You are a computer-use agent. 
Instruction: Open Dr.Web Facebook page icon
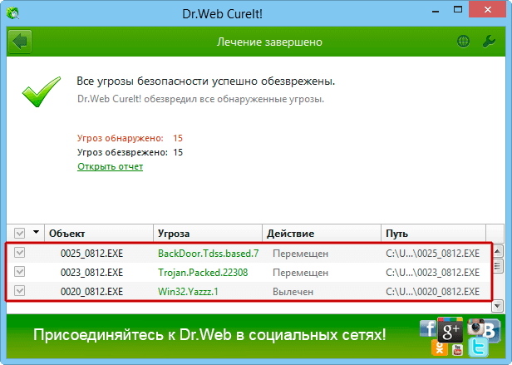point(428,328)
